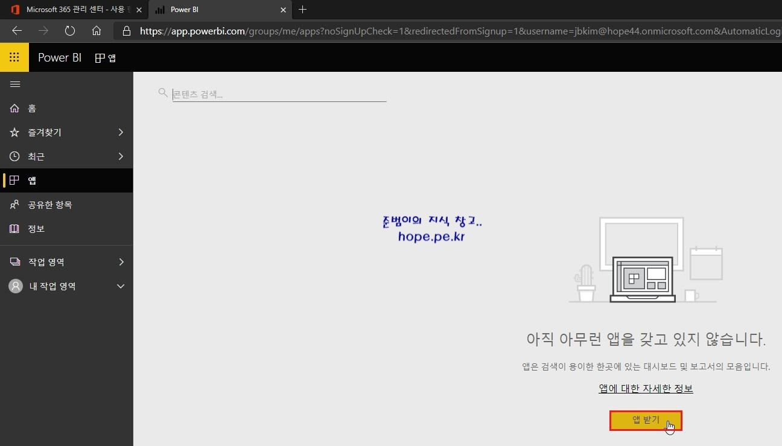Screen dimensions: 782x446
Task: Click 내 작업 영역 label
Action: pos(52,286)
